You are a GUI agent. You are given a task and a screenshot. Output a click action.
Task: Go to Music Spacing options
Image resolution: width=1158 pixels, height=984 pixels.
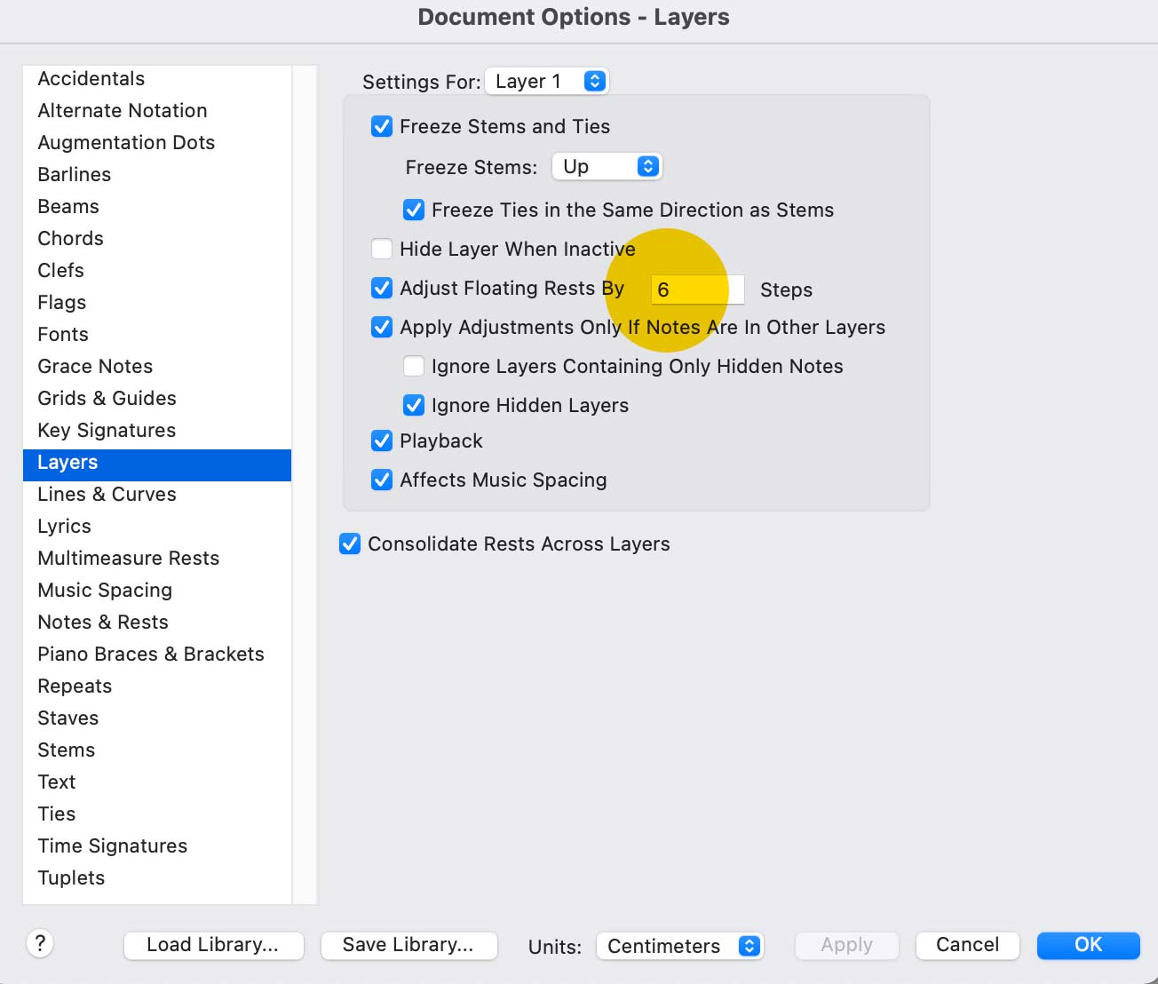click(x=105, y=590)
